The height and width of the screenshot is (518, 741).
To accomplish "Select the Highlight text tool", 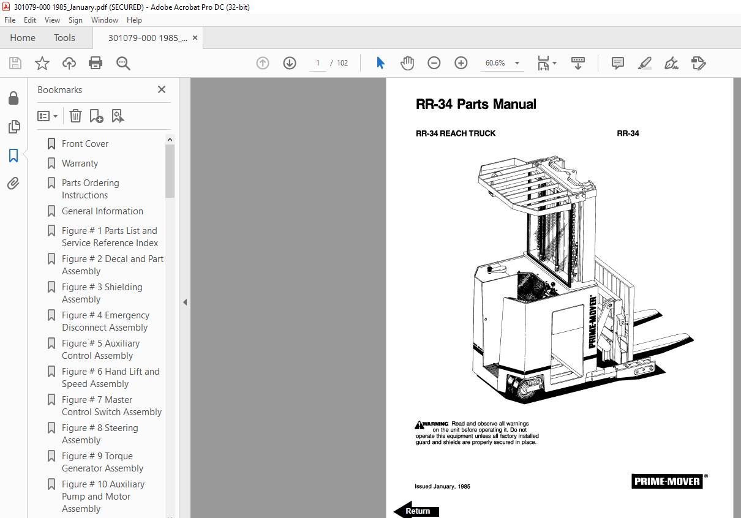I will (x=644, y=63).
